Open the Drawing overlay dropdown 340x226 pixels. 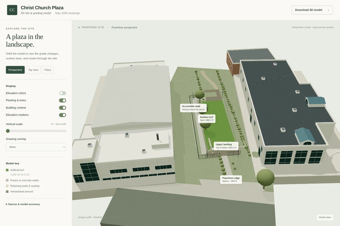coord(36,147)
